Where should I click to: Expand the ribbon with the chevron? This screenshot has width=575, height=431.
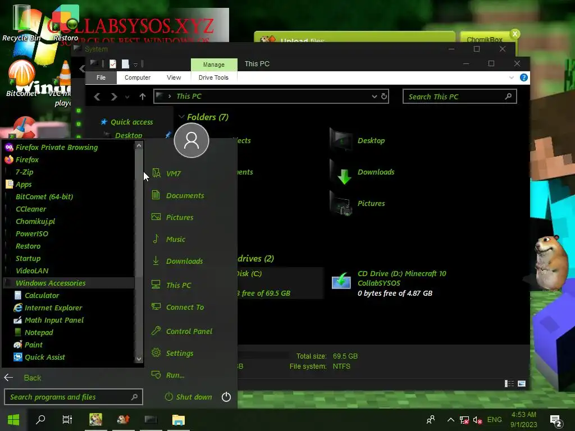(x=512, y=77)
